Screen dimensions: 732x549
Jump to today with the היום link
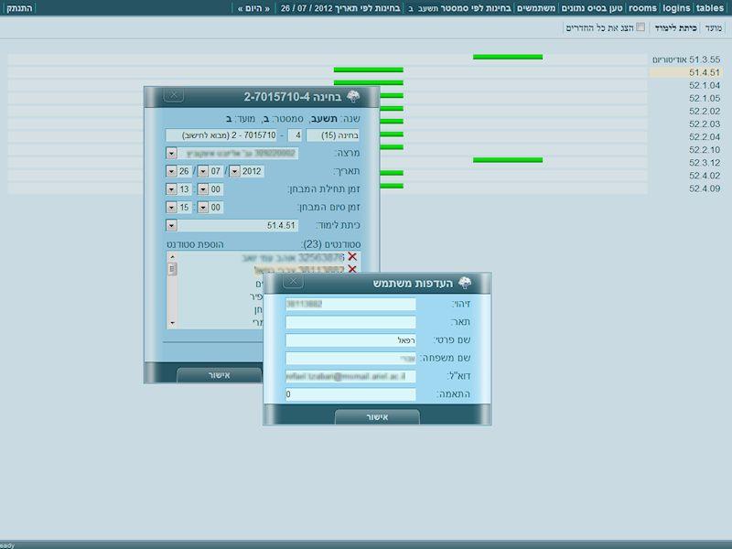click(253, 8)
